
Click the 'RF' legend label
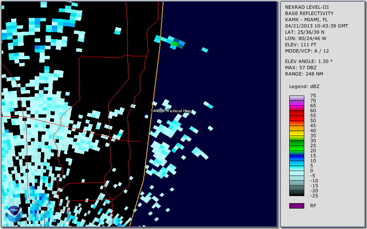pos(313,206)
